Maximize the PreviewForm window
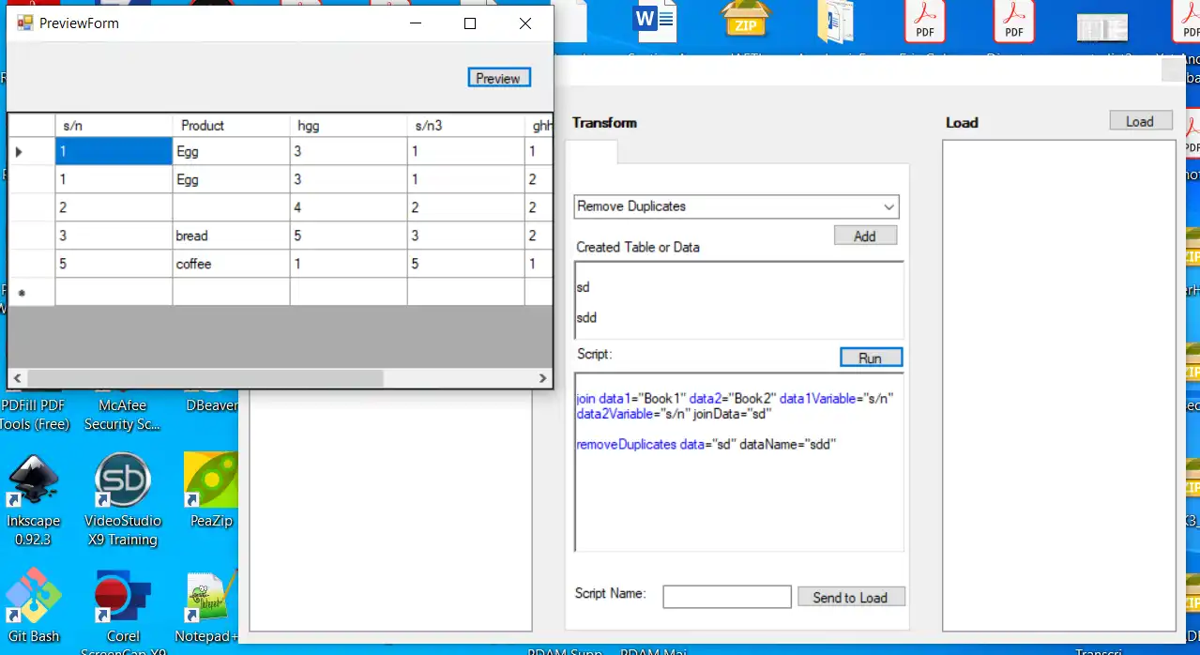Viewport: 1200px width, 655px height. click(x=470, y=23)
